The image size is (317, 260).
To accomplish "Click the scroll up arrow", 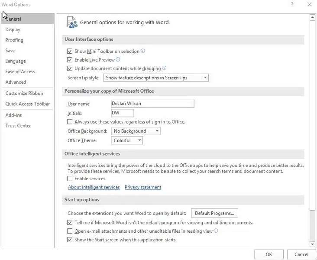I will (x=312, y=17).
